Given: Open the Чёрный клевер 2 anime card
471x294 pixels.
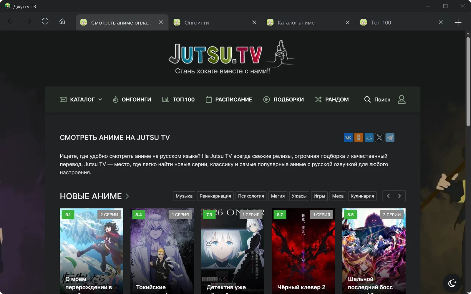Looking at the screenshot, I should click(x=303, y=251).
